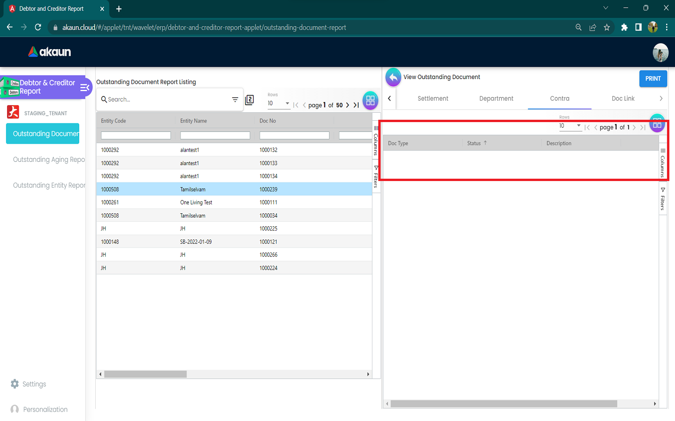Switch to the Doc Link tab
Viewport: 675px width, 421px height.
pos(622,99)
